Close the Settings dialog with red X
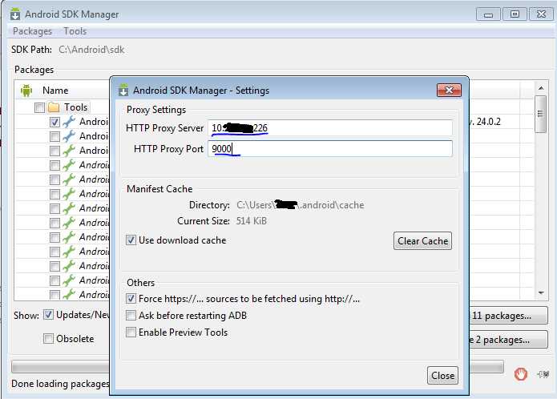Image resolution: width=557 pixels, height=399 pixels. coord(449,91)
